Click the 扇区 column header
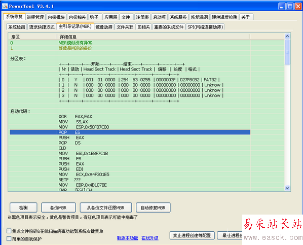Screen dimensions: 303x245 (x=32, y=37)
